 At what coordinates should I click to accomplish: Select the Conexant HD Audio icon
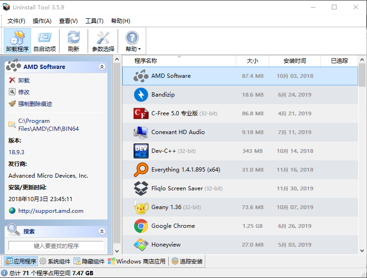pyautogui.click(x=141, y=132)
